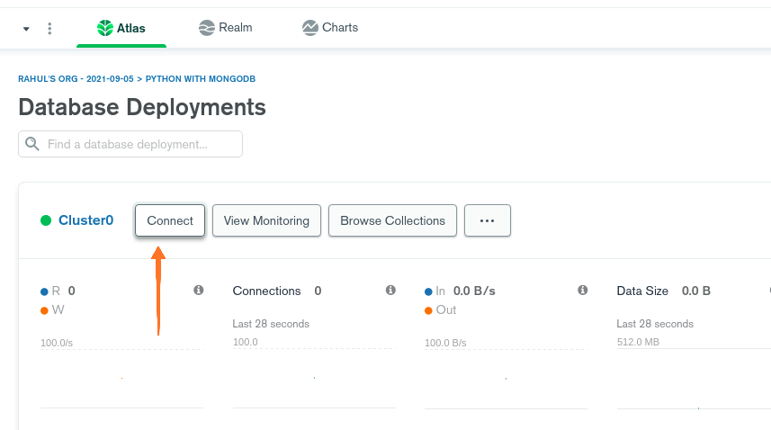
Task: Click the Connections metric label
Action: (x=266, y=291)
